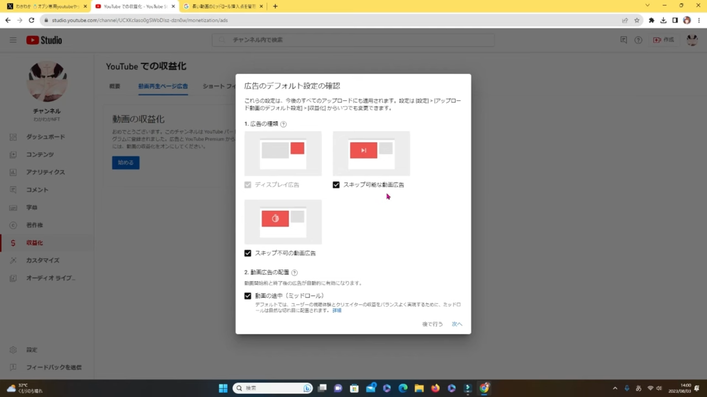Click help icon beside 動画広告の配置
The width and height of the screenshot is (707, 397).
(294, 272)
